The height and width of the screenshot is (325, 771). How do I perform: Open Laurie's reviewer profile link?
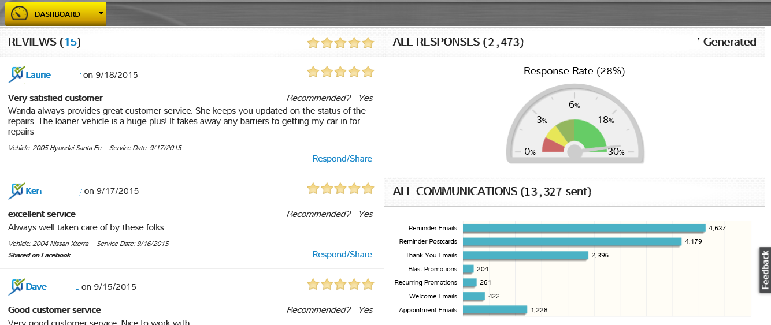coord(38,75)
